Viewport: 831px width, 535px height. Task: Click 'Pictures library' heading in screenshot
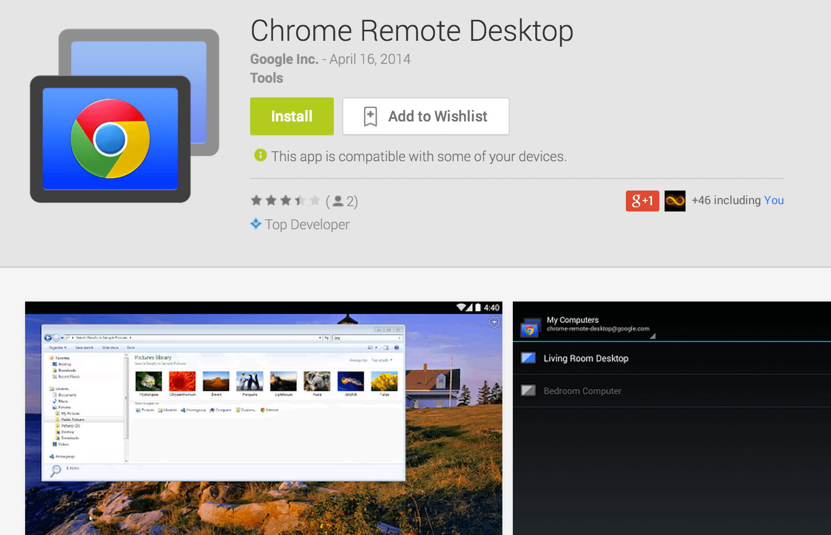[153, 358]
